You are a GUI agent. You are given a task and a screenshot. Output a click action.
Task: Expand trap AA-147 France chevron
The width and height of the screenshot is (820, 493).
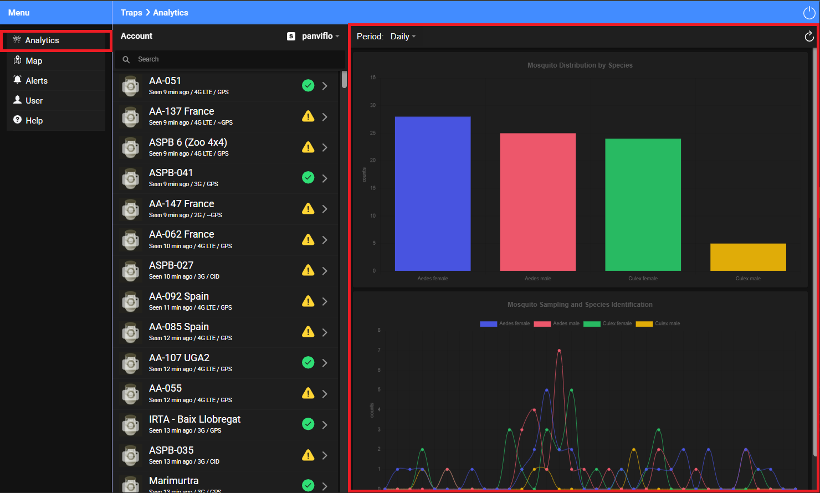click(325, 209)
